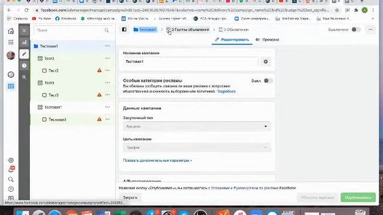Open the Условиями terms link
Screen dimensions: 383x215
(x=220, y=188)
